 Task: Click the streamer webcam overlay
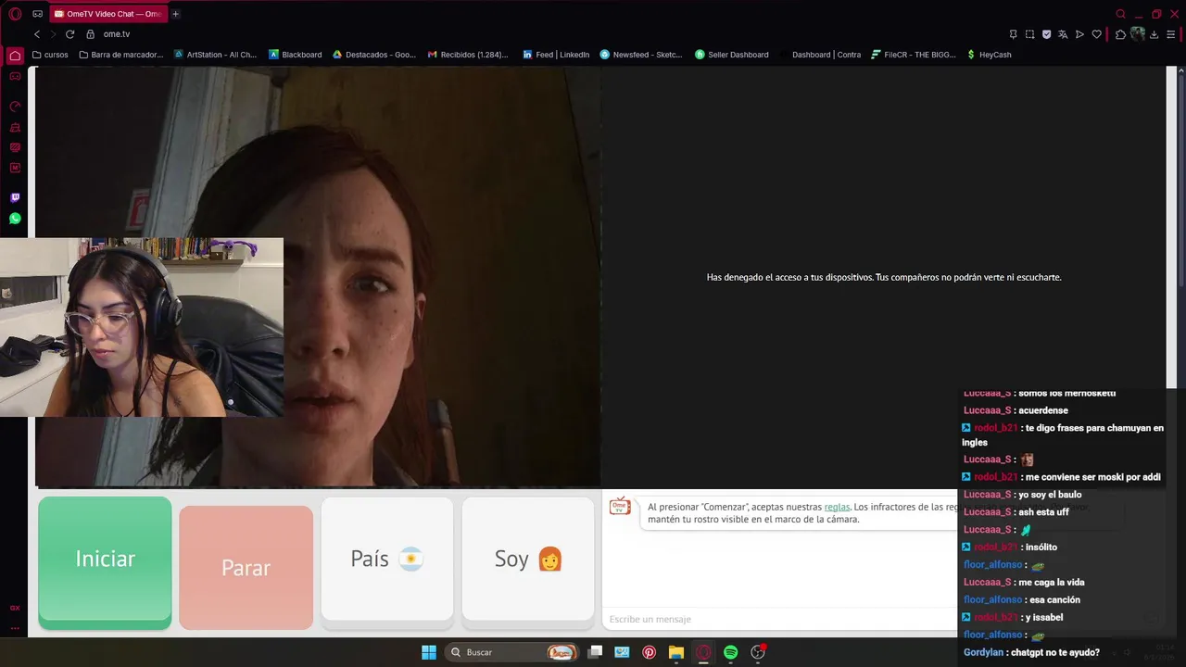142,327
